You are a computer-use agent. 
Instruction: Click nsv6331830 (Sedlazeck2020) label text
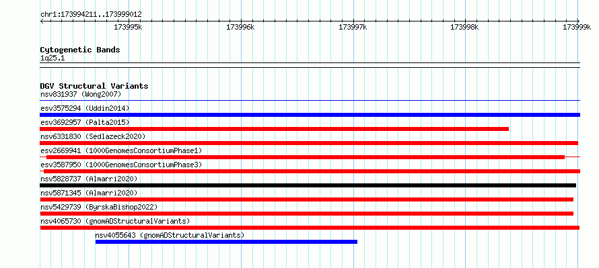pyautogui.click(x=93, y=136)
